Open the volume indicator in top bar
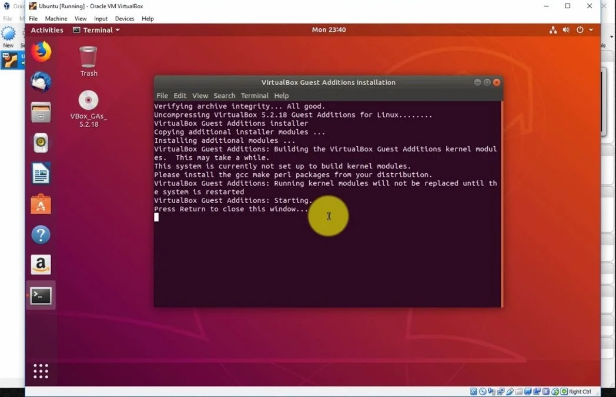Image resolution: width=616 pixels, height=397 pixels. tap(566, 30)
